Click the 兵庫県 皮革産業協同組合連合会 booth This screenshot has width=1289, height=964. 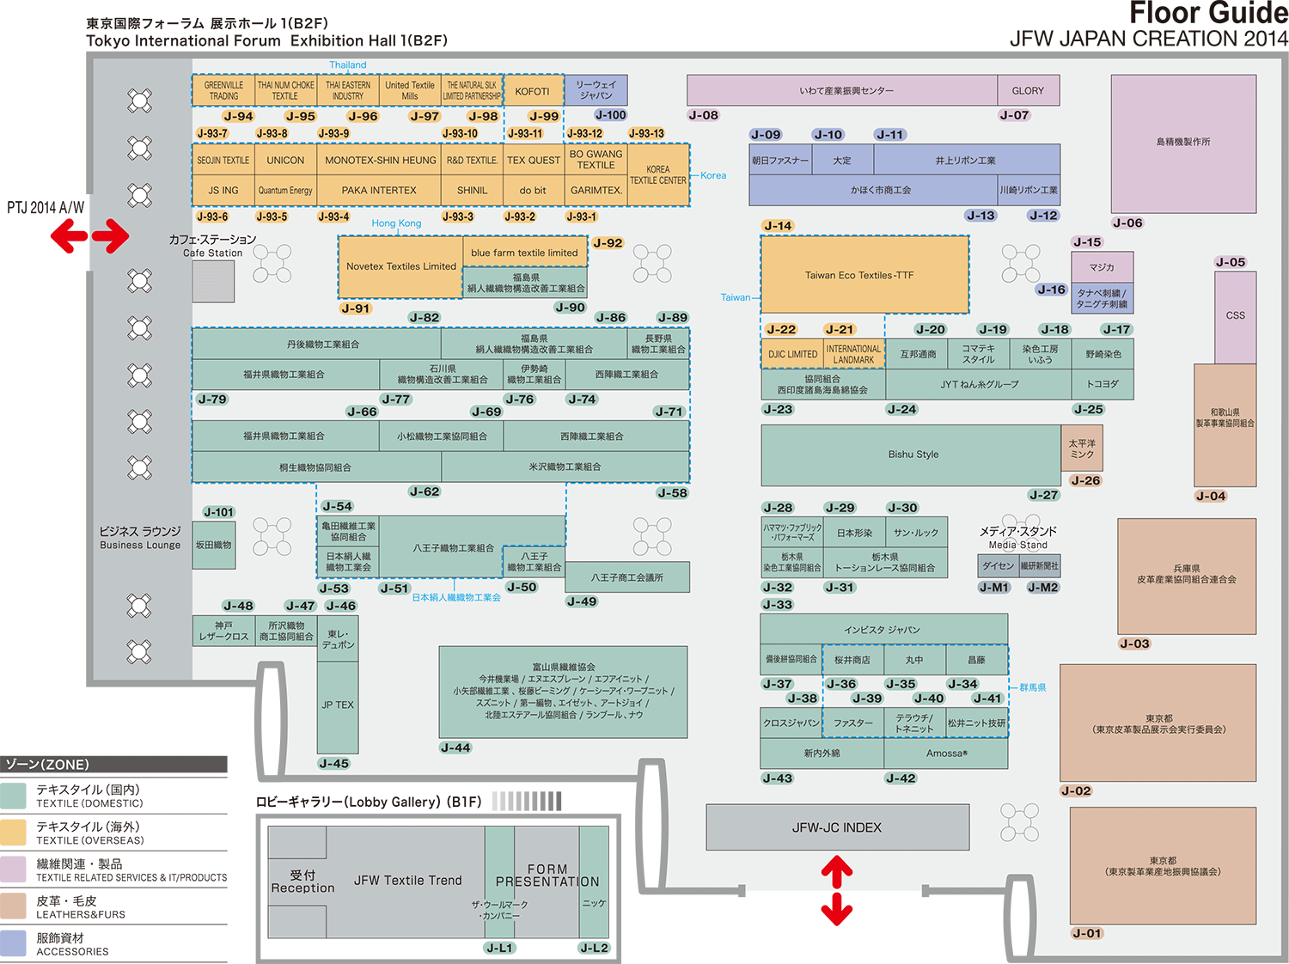[x=1186, y=576]
